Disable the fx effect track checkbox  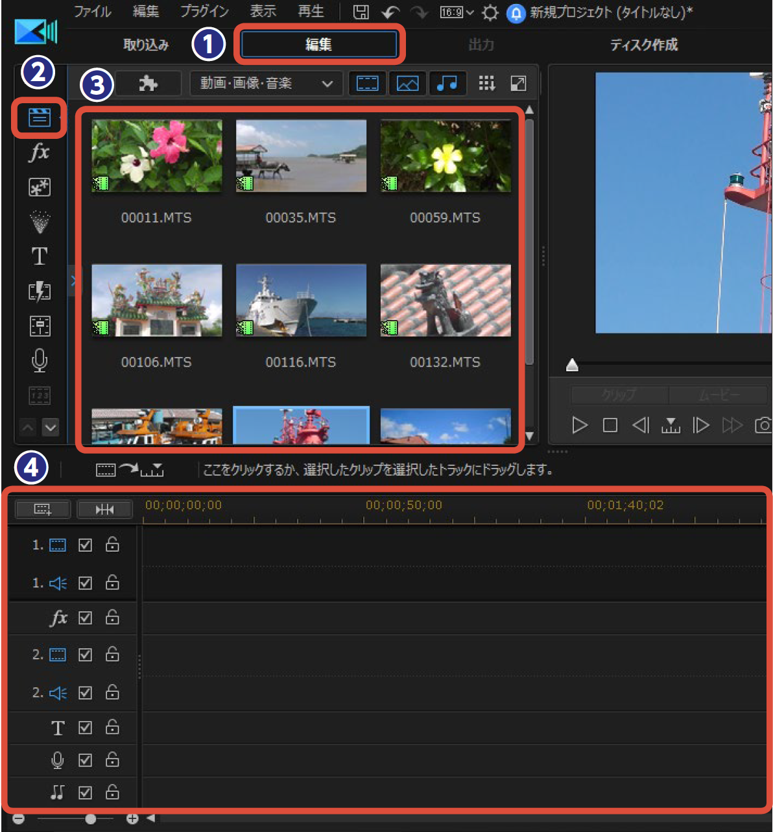tap(85, 618)
